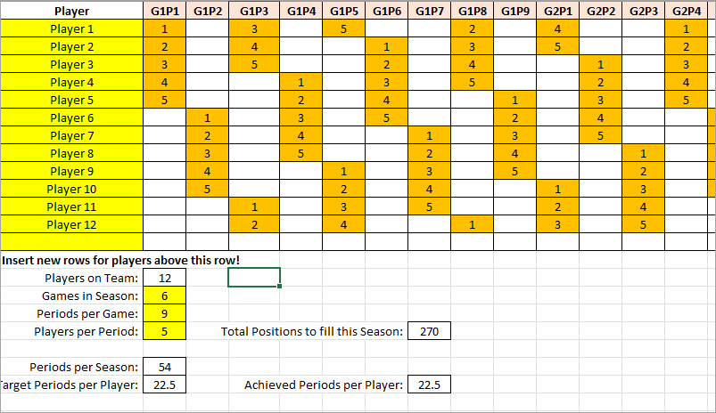716x413 pixels.
Task: Click the Player 9 name cell
Action: tap(71, 171)
